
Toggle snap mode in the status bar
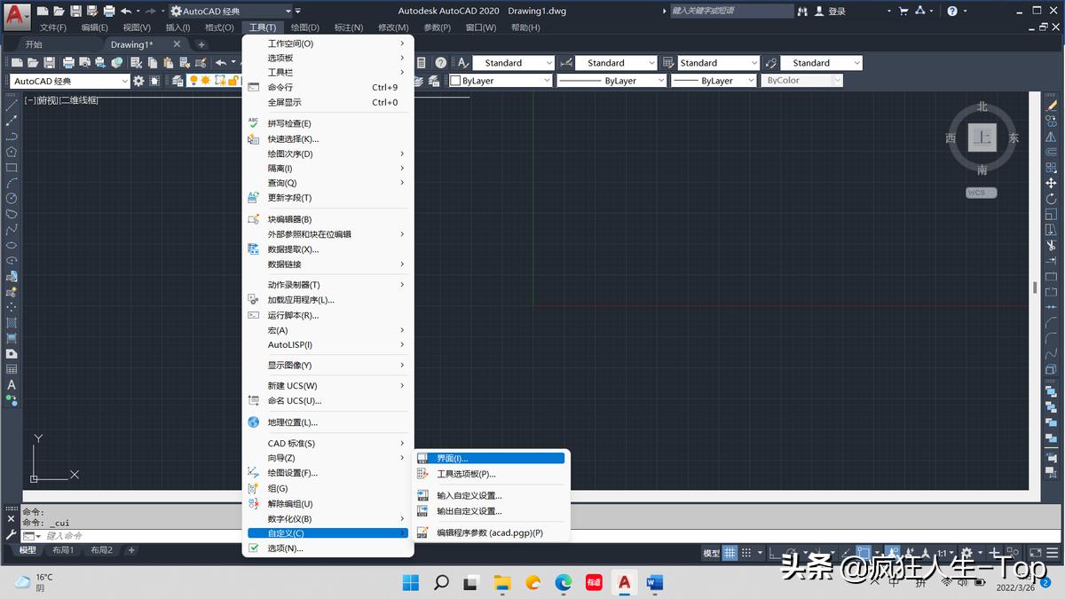pyautogui.click(x=745, y=552)
